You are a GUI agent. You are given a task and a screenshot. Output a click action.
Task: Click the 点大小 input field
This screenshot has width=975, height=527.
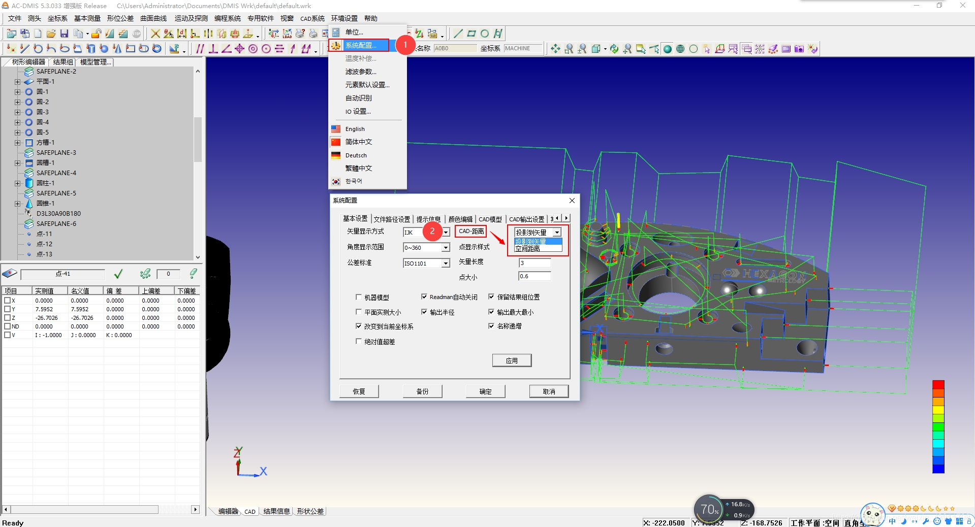point(534,276)
